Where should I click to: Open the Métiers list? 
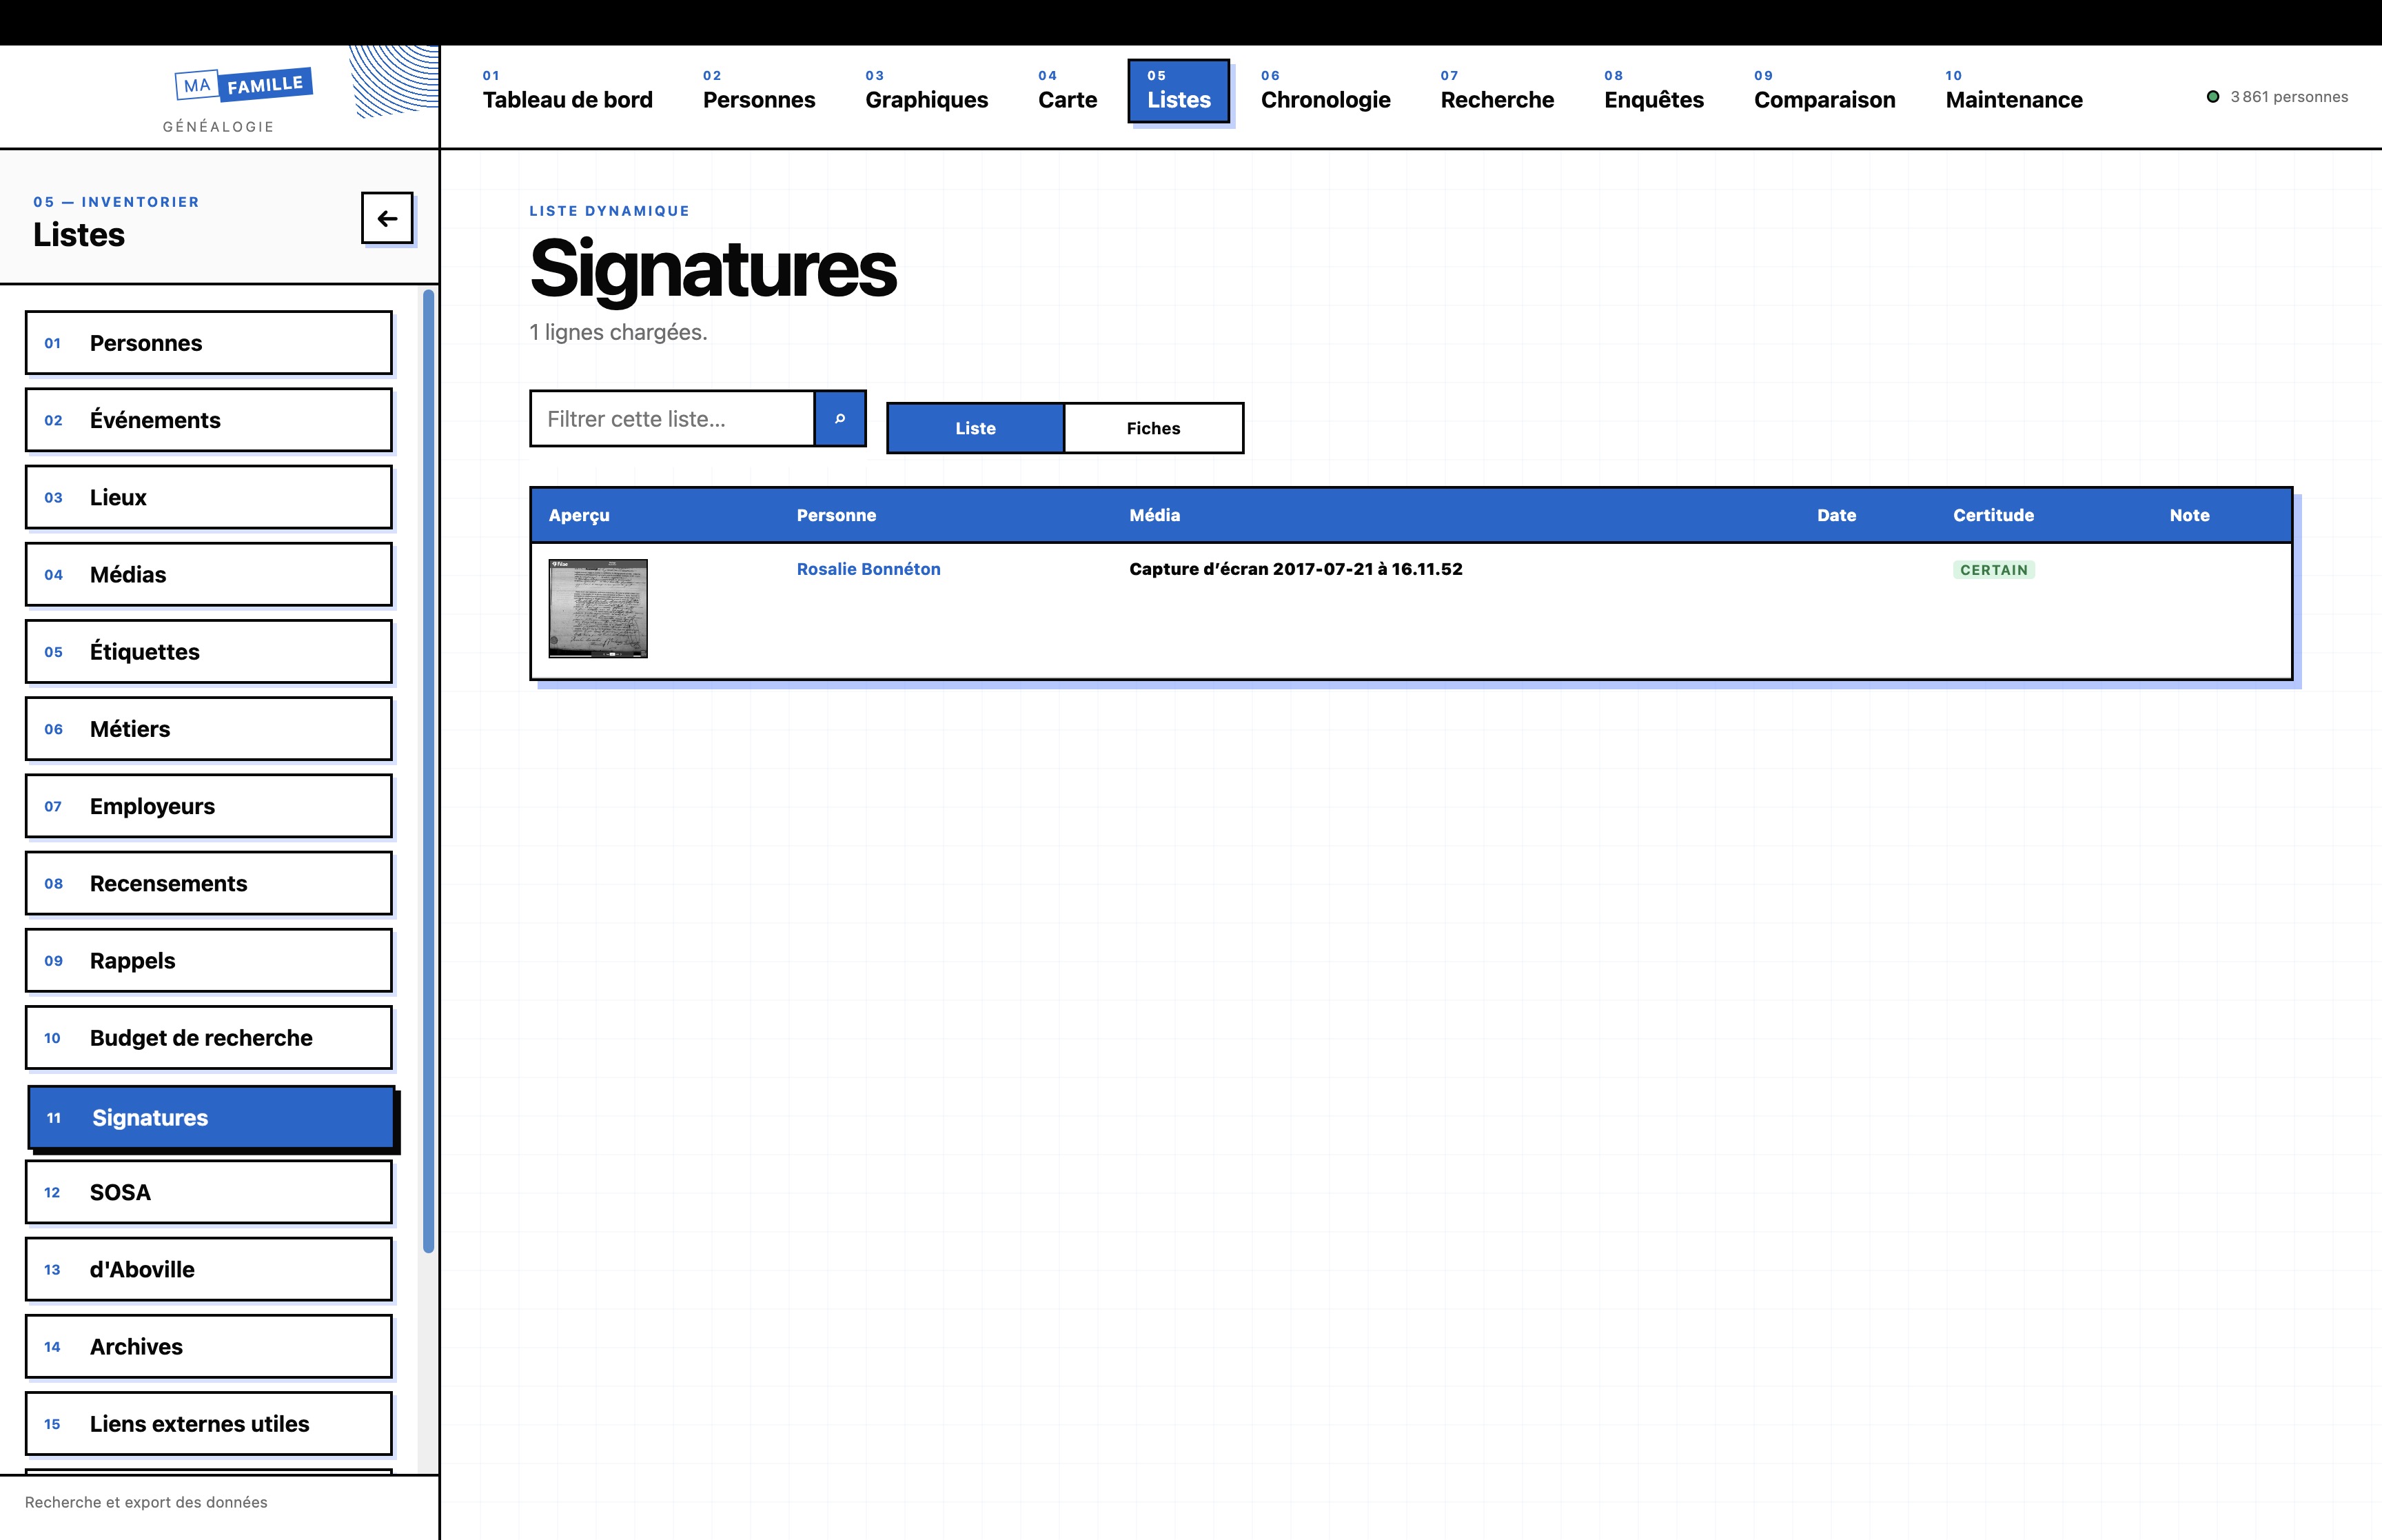tap(209, 729)
